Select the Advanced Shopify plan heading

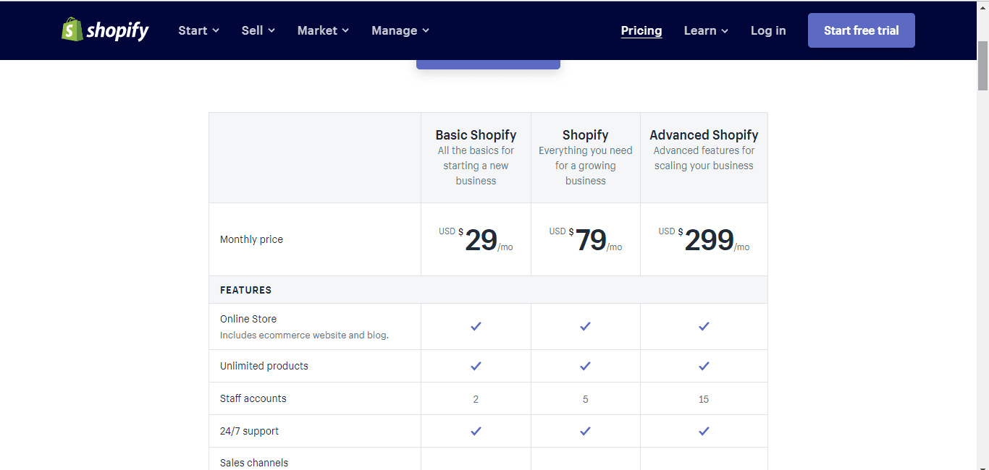click(704, 134)
